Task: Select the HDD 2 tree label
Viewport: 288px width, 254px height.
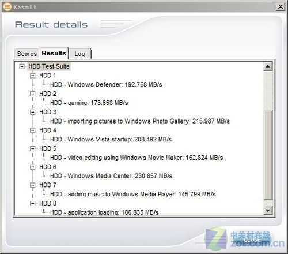Action: pos(48,94)
